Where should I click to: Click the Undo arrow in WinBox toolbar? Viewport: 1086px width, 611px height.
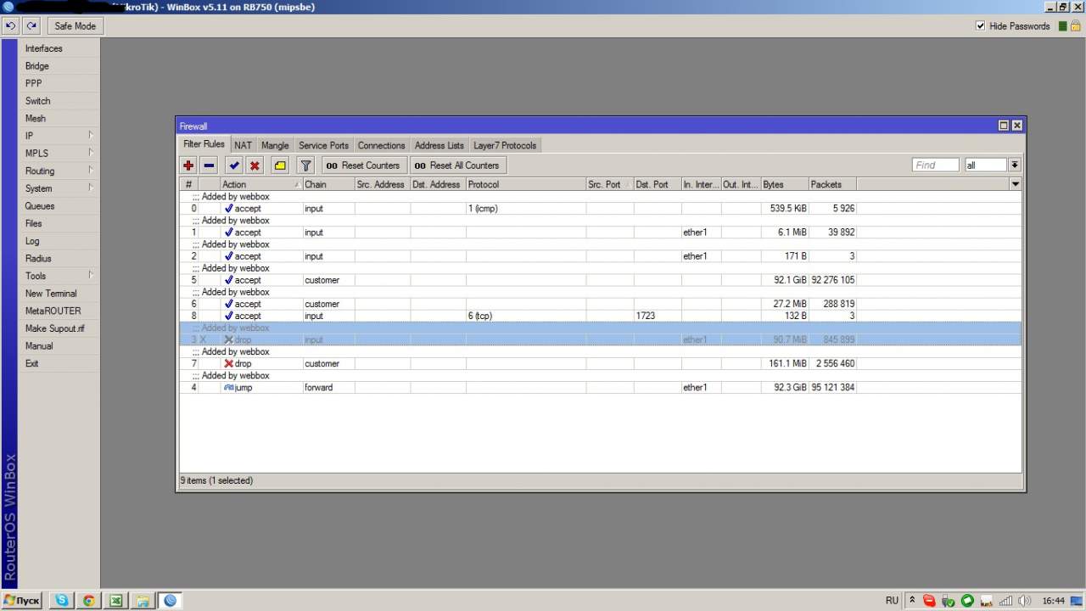[11, 26]
